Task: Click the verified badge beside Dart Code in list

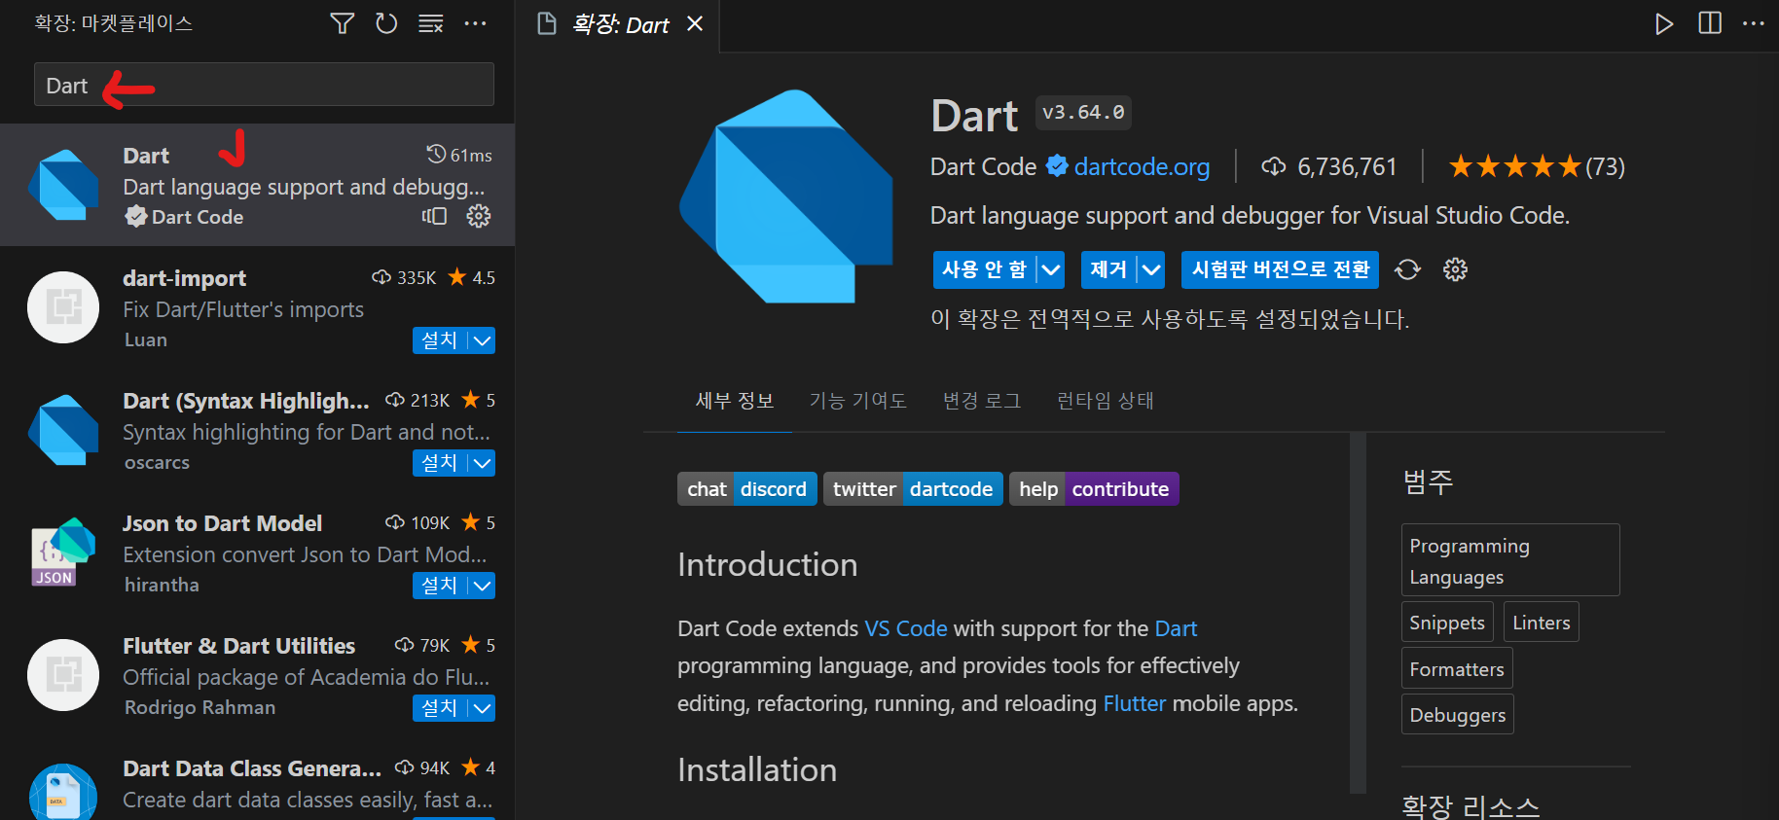Action: point(135,216)
